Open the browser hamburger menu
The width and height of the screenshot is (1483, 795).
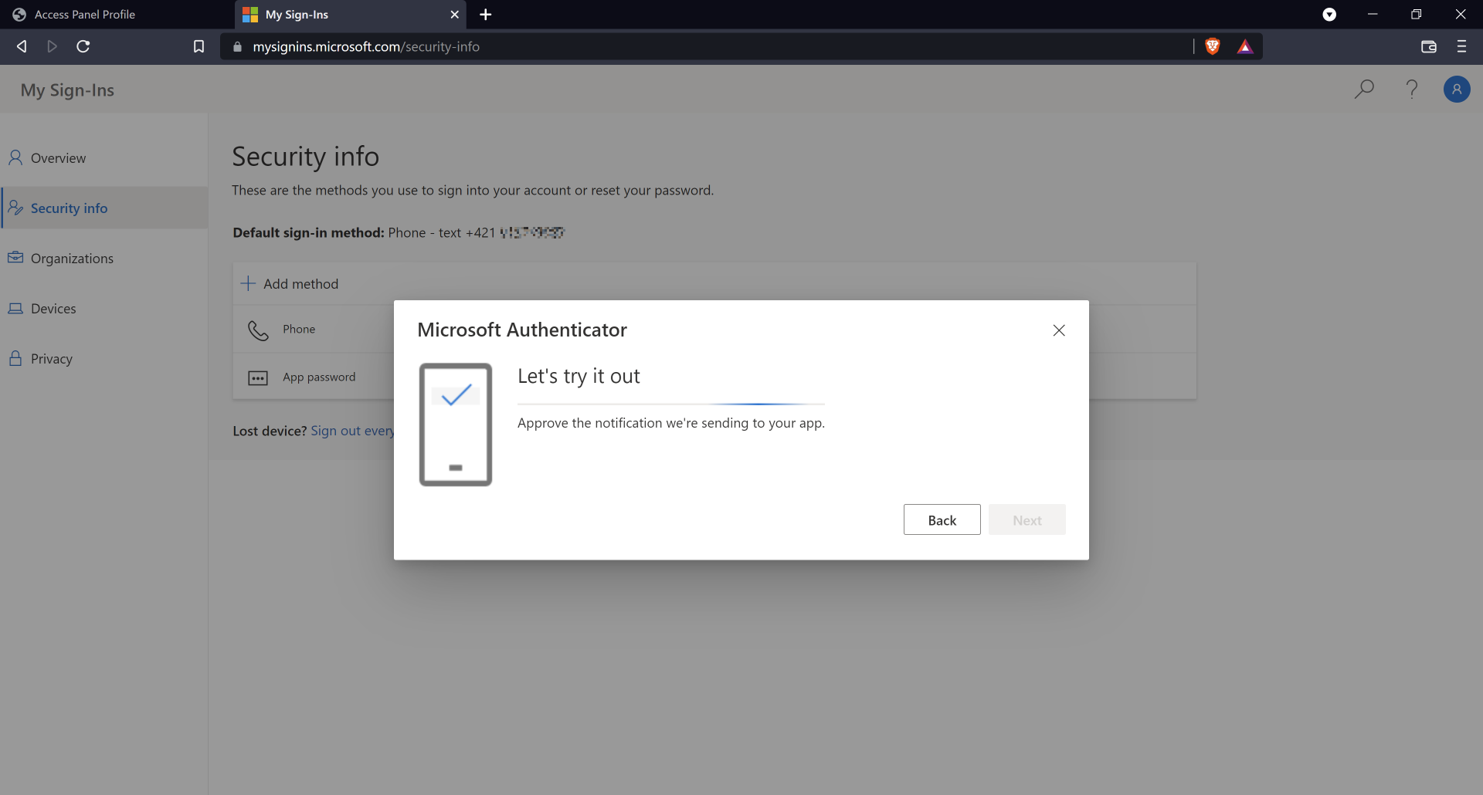[x=1461, y=46]
